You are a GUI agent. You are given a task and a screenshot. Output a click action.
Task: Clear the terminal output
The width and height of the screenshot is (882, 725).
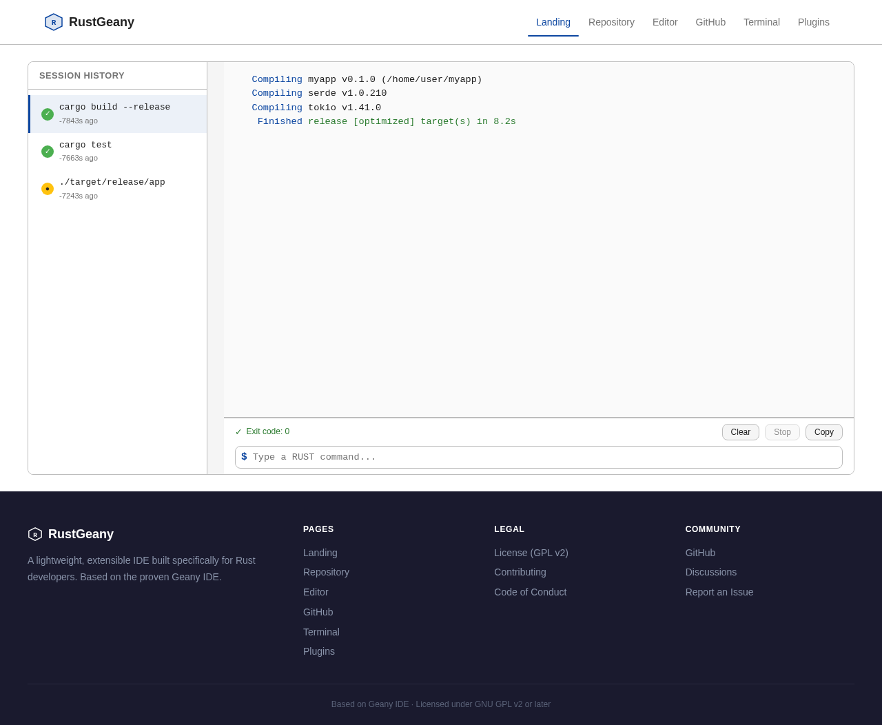[741, 432]
